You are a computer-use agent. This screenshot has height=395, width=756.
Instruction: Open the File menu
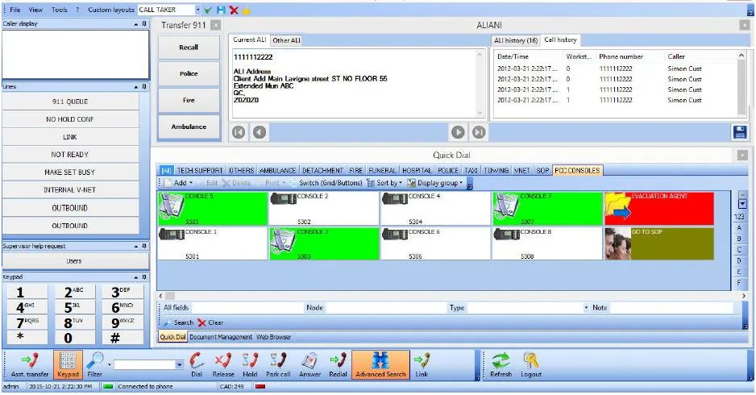tap(15, 10)
